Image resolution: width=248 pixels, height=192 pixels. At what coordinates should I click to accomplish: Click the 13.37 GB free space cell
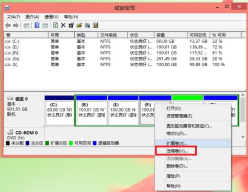click(198, 41)
